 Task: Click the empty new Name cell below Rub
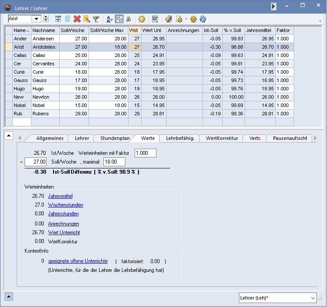coord(21,122)
